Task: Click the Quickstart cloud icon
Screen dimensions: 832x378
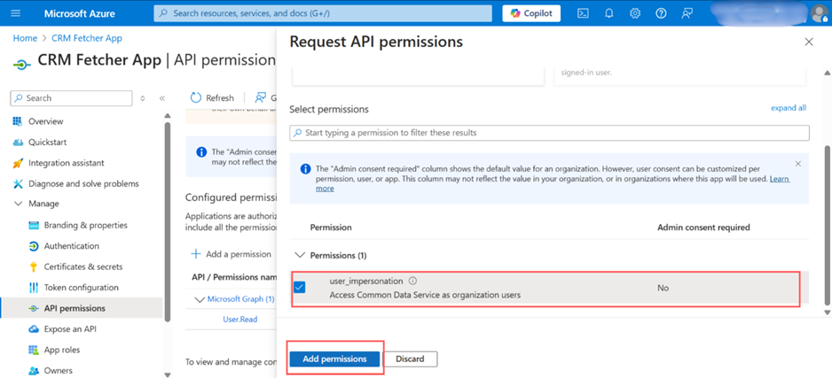Action: pos(18,143)
